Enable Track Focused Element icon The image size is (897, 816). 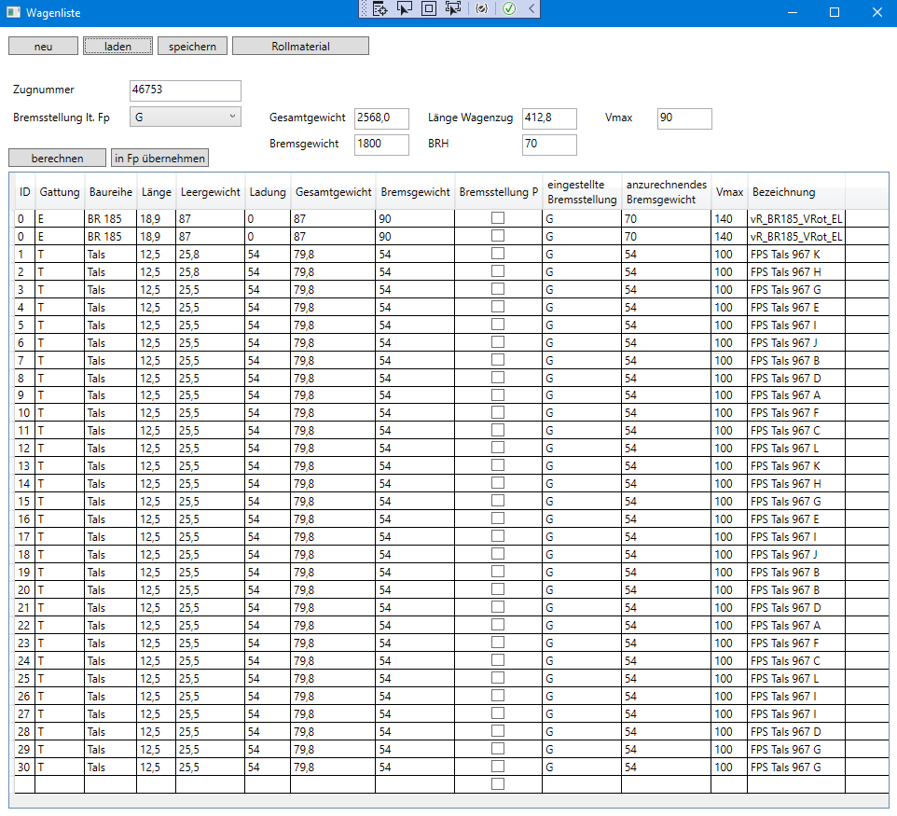tap(453, 8)
